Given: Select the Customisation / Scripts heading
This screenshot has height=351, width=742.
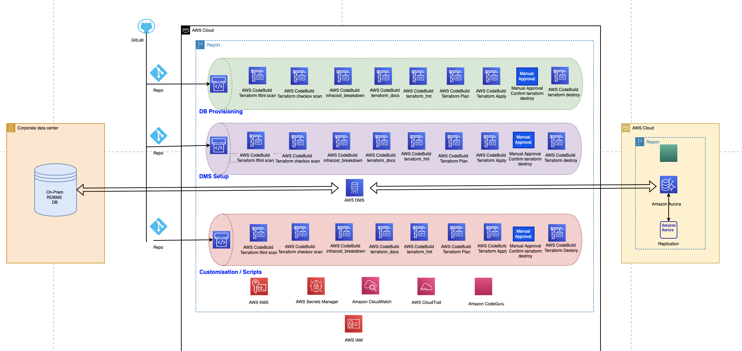Looking at the screenshot, I should (x=231, y=272).
